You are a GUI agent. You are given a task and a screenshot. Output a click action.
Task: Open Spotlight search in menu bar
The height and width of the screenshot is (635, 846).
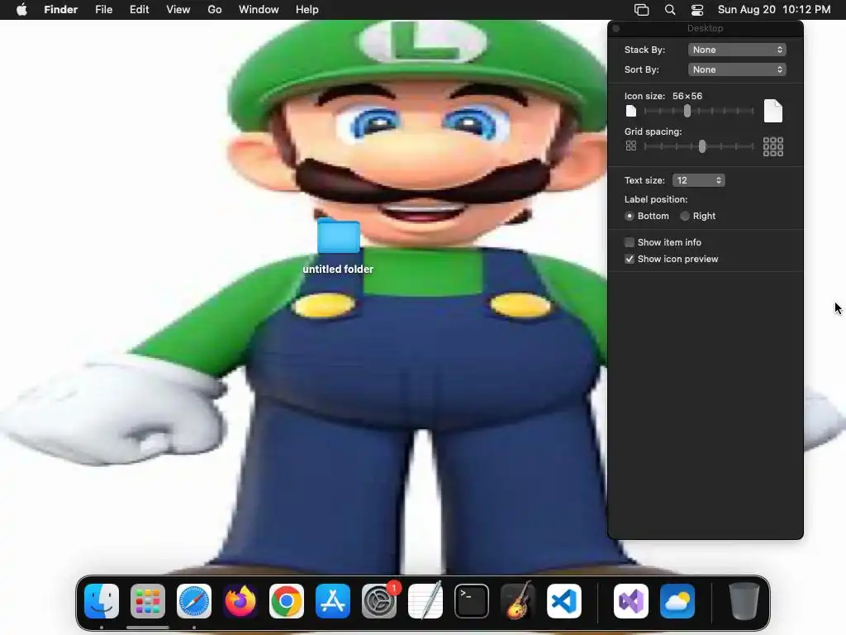click(x=670, y=10)
